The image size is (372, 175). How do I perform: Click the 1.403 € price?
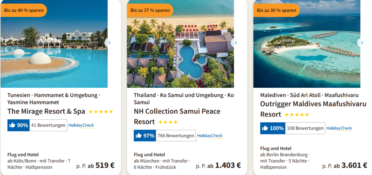point(228,165)
